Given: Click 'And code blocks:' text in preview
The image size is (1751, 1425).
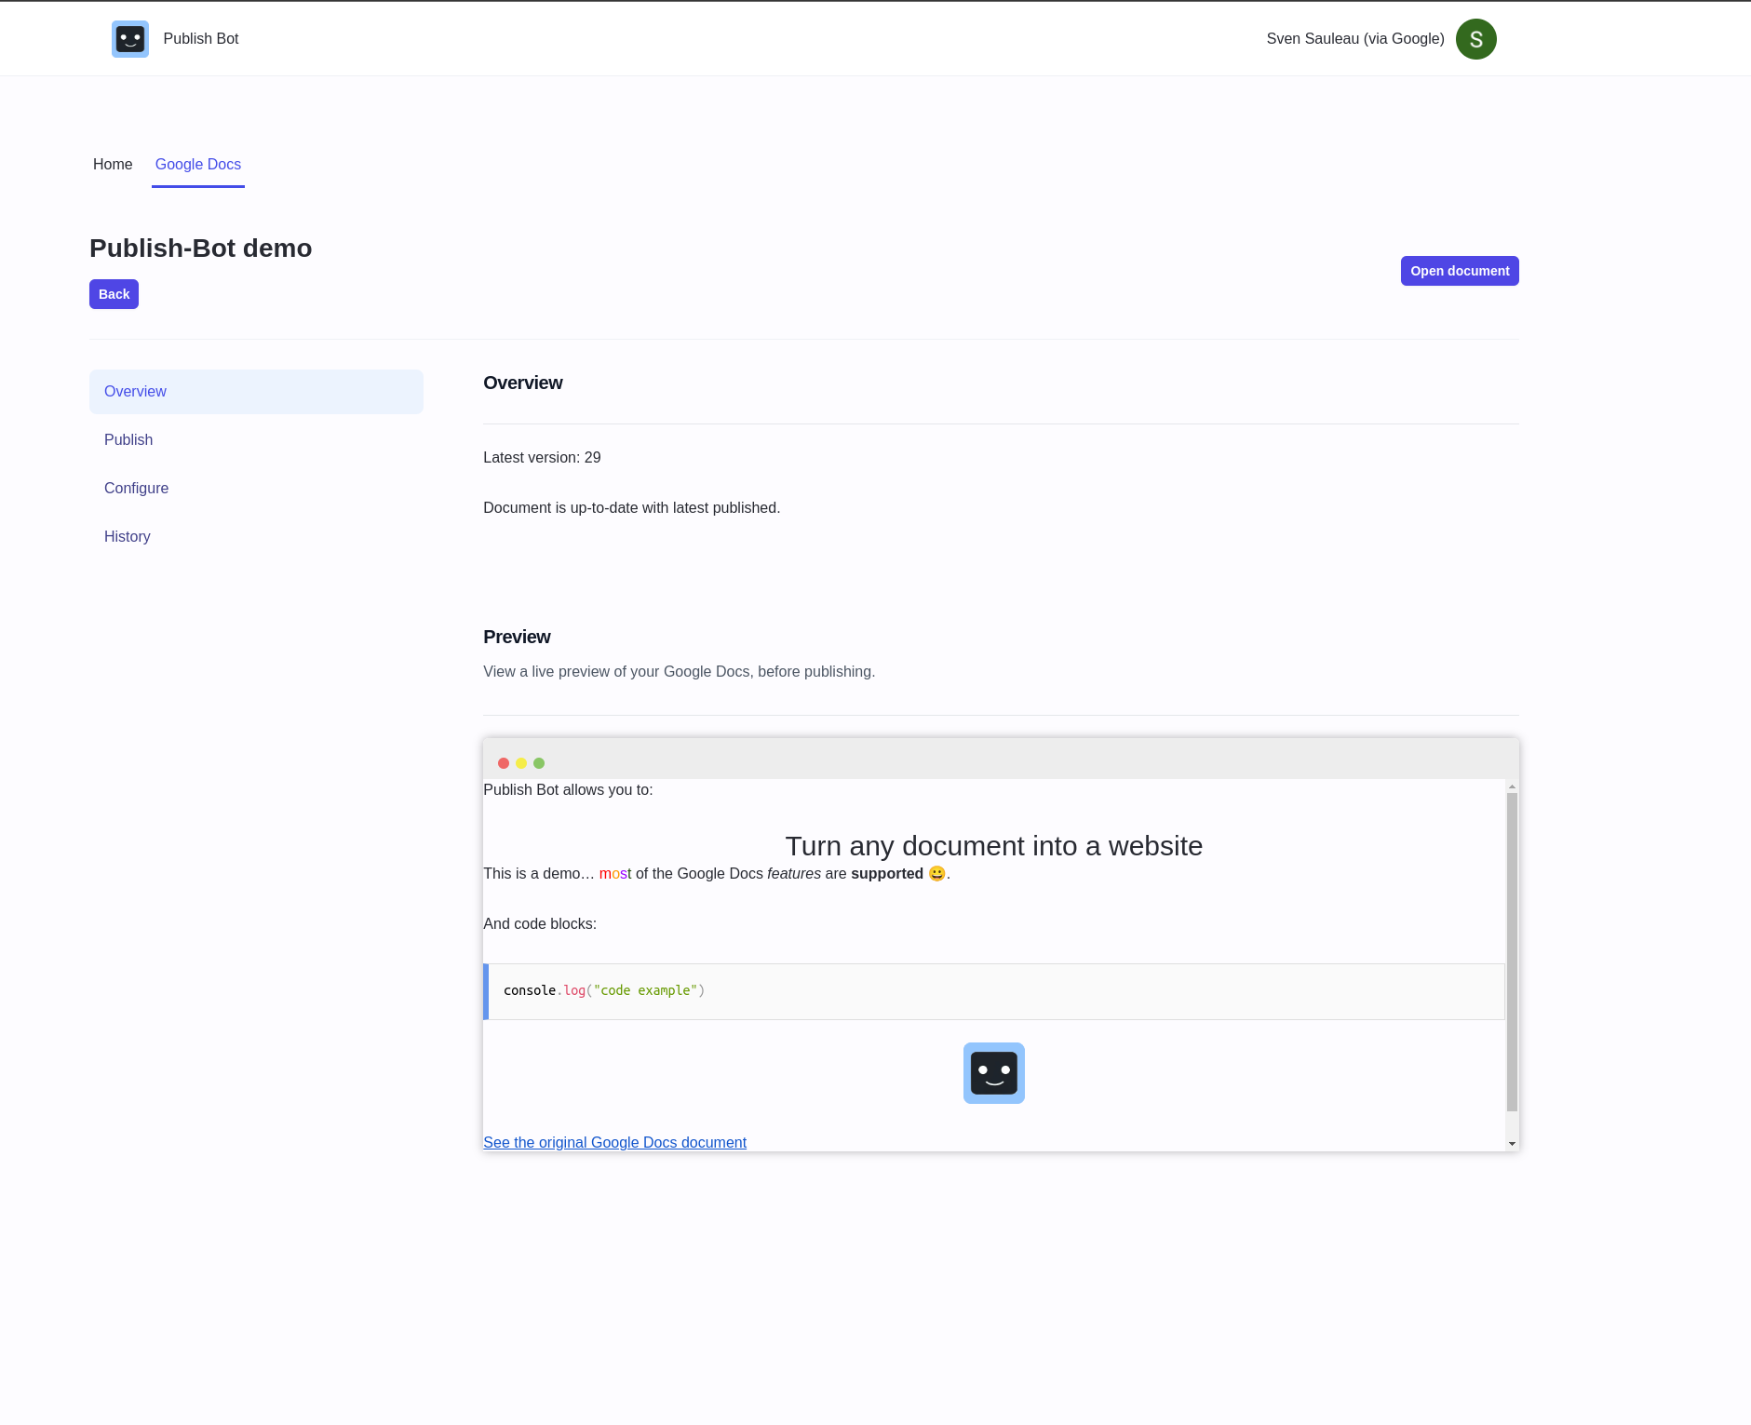Looking at the screenshot, I should (x=540, y=924).
